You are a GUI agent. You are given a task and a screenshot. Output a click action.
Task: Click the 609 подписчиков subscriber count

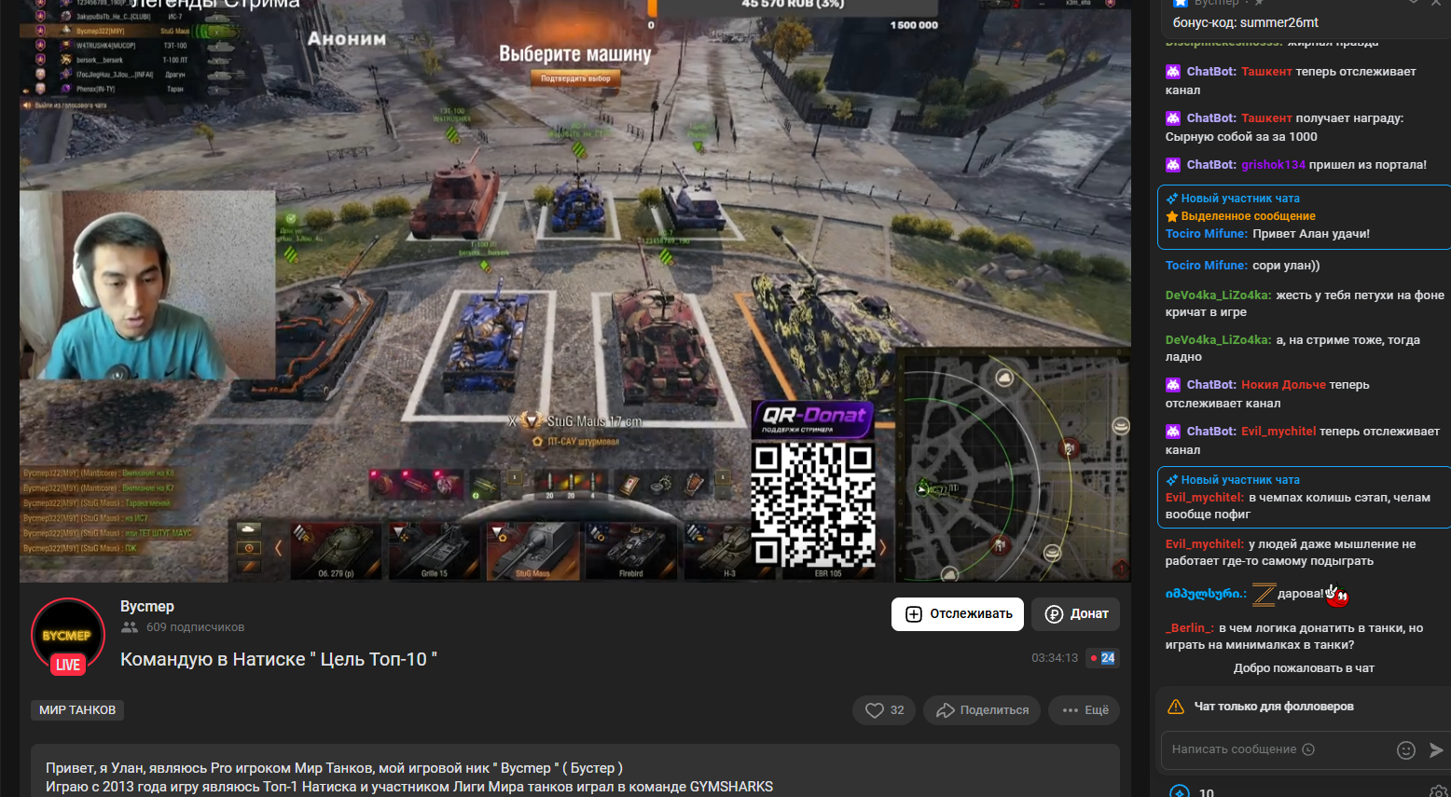(x=195, y=627)
